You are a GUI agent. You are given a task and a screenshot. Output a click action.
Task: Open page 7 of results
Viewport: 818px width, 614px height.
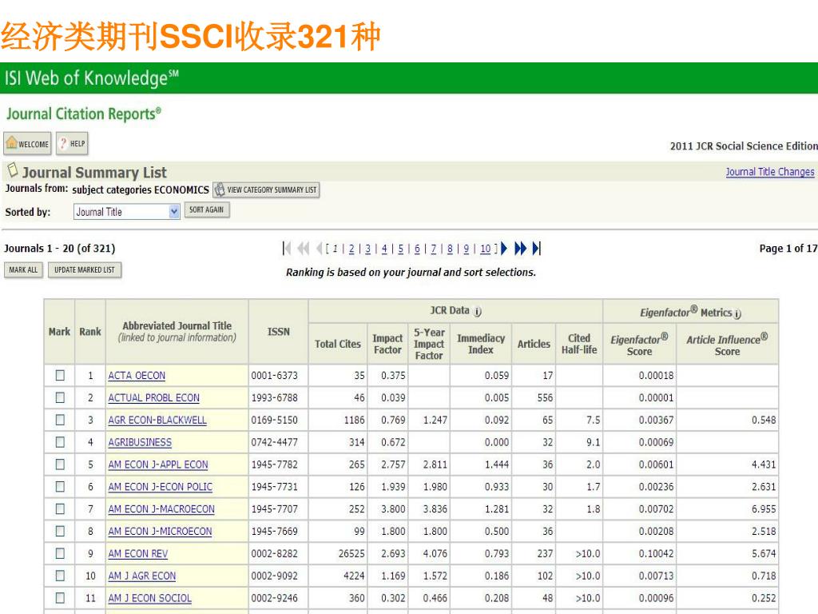[x=434, y=249]
